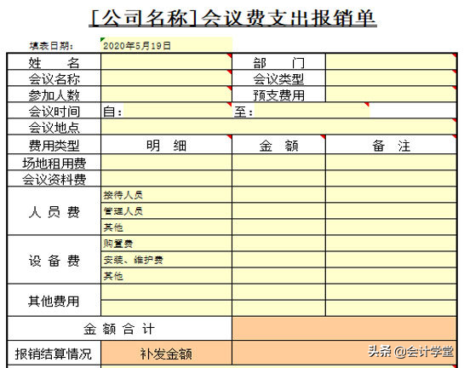Click the 其他 cell under 设备费
The width and height of the screenshot is (464, 368).
click(166, 276)
